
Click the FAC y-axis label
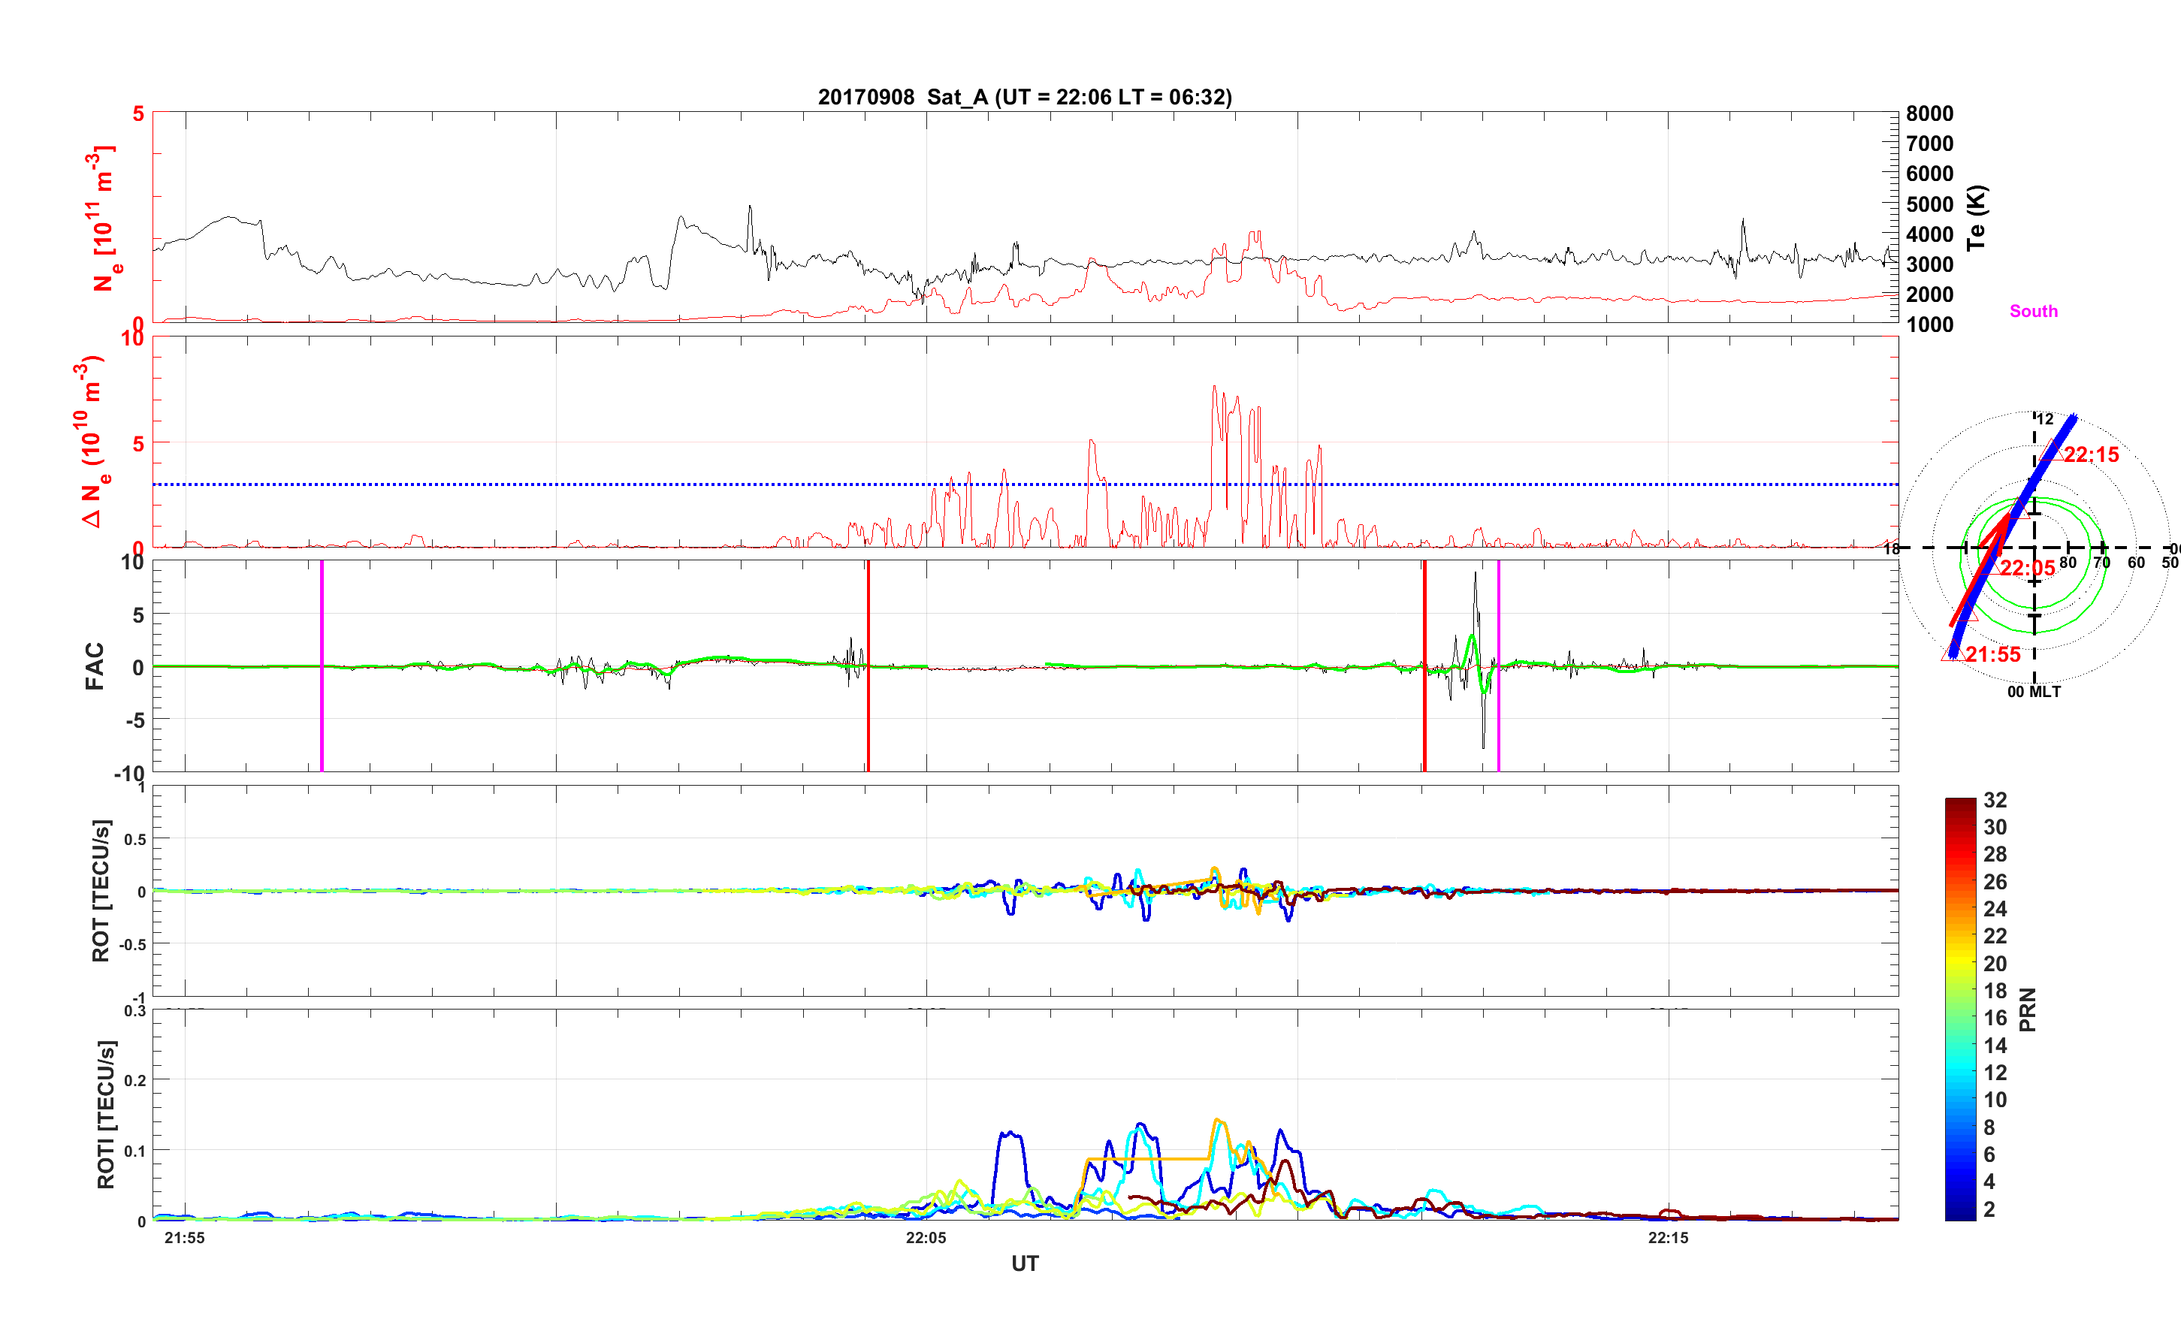click(x=94, y=666)
